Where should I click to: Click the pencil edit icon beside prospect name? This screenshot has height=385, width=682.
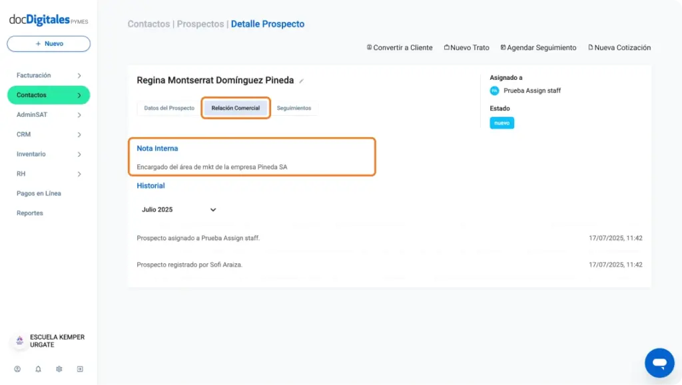click(x=302, y=81)
